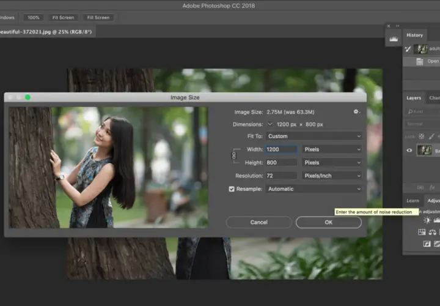Image resolution: width=440 pixels, height=306 pixels.
Task: Uncheck the Resample checkbox
Action: coord(232,189)
